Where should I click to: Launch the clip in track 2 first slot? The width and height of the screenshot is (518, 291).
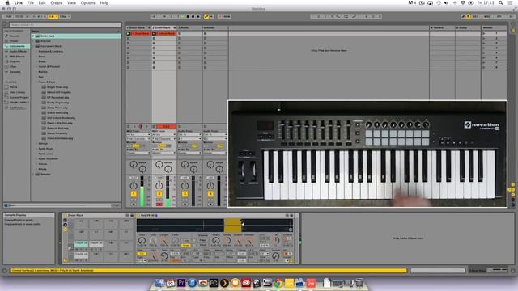154,34
